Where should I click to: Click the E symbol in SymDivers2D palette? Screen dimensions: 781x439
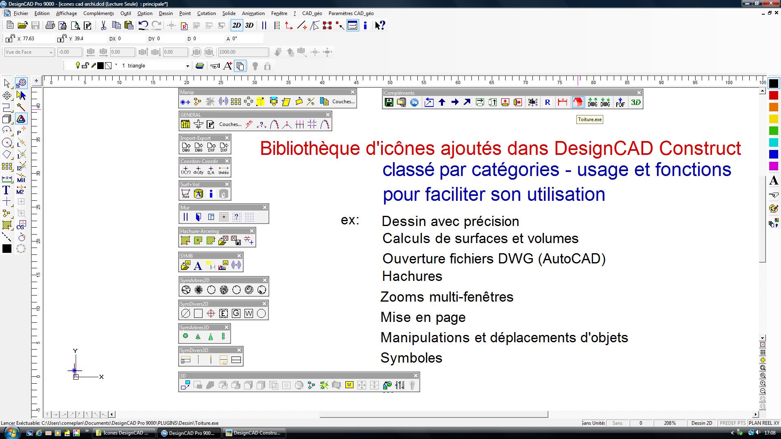click(x=223, y=313)
